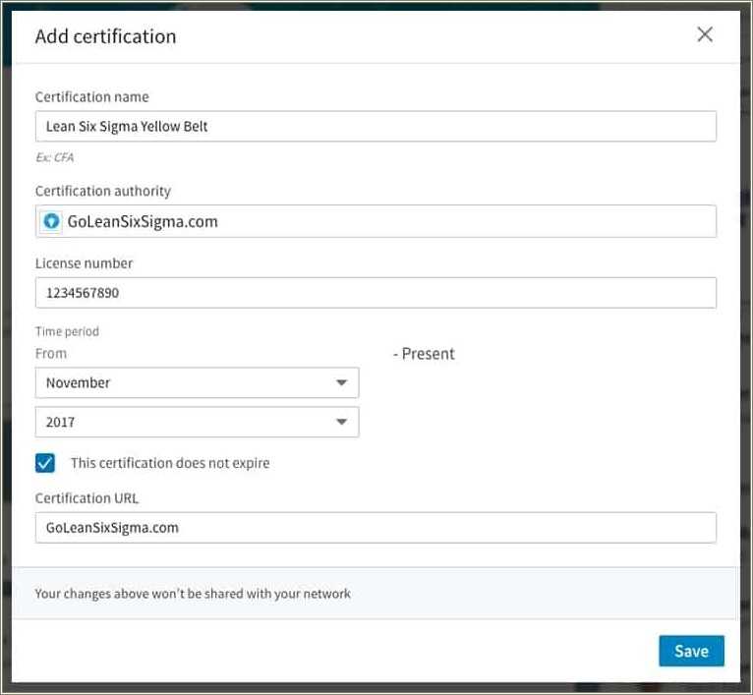Open the November month dropdown

pyautogui.click(x=197, y=382)
